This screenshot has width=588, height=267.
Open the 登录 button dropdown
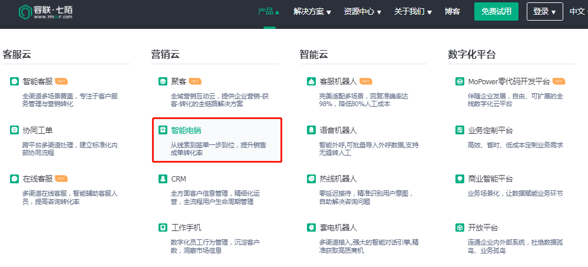(x=544, y=12)
